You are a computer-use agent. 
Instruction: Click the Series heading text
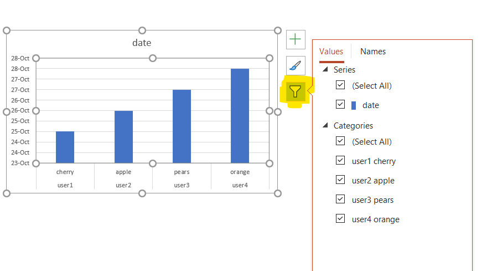point(344,70)
